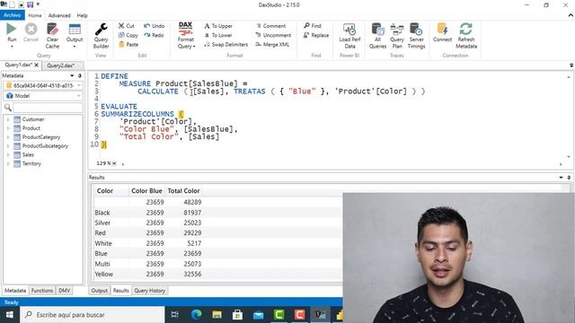This screenshot has width=575, height=323.
Task: Clear the cache
Action: click(52, 36)
